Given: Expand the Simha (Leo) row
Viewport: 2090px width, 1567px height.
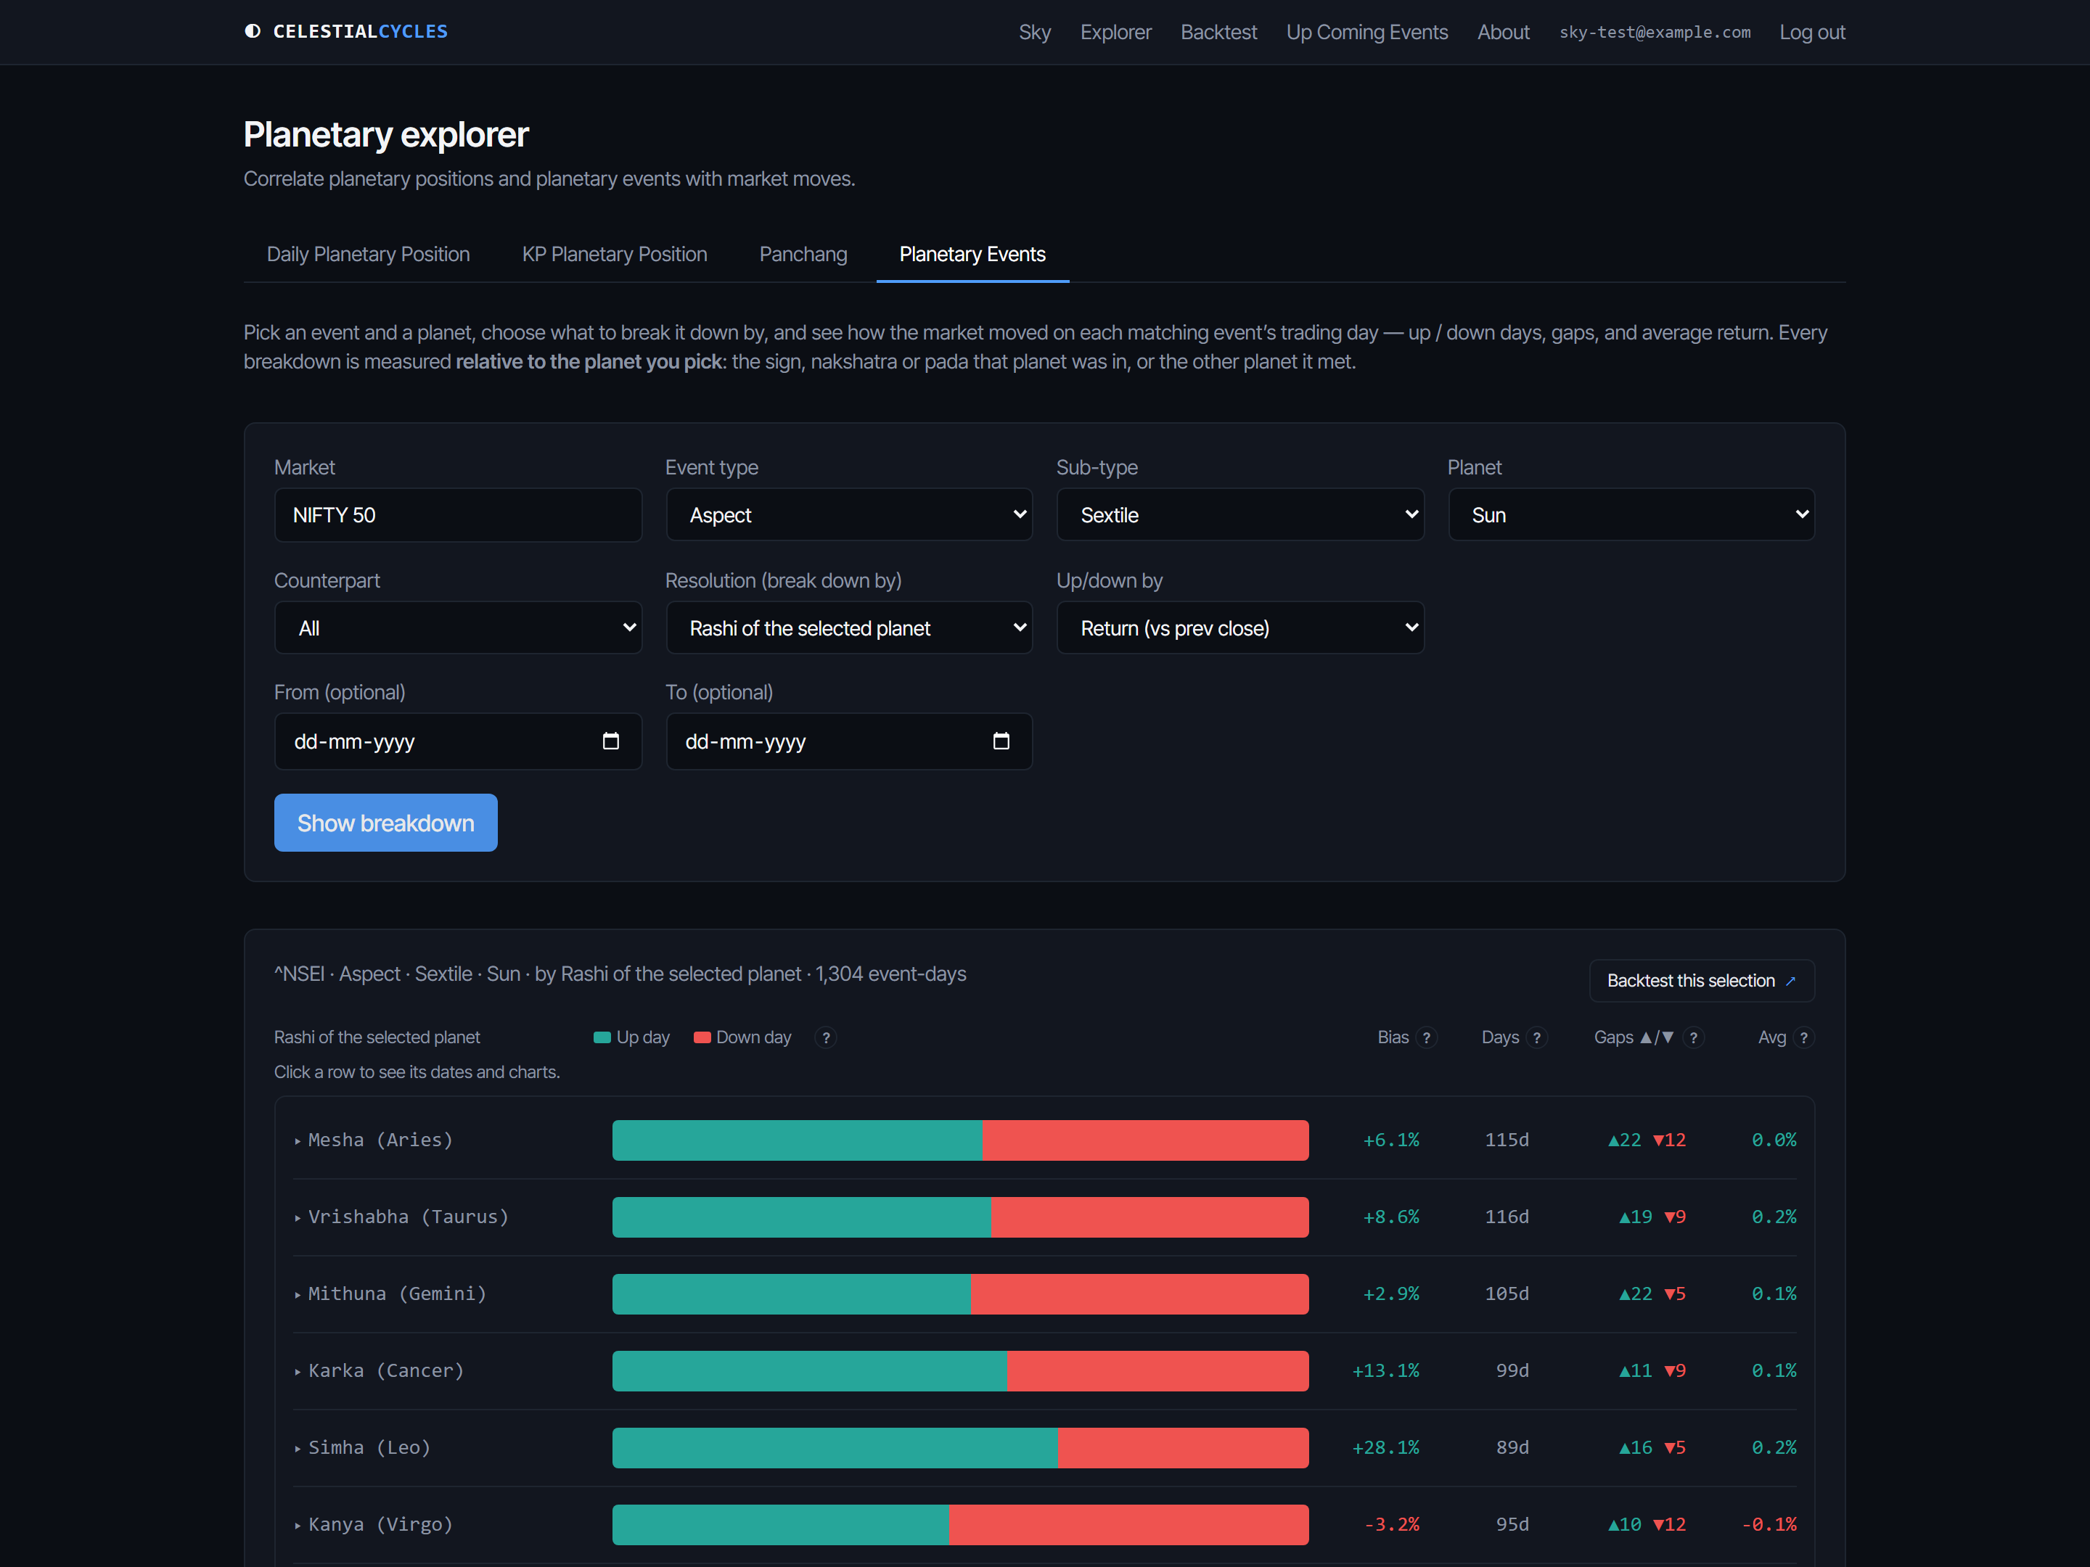Looking at the screenshot, I should click(x=1044, y=1447).
